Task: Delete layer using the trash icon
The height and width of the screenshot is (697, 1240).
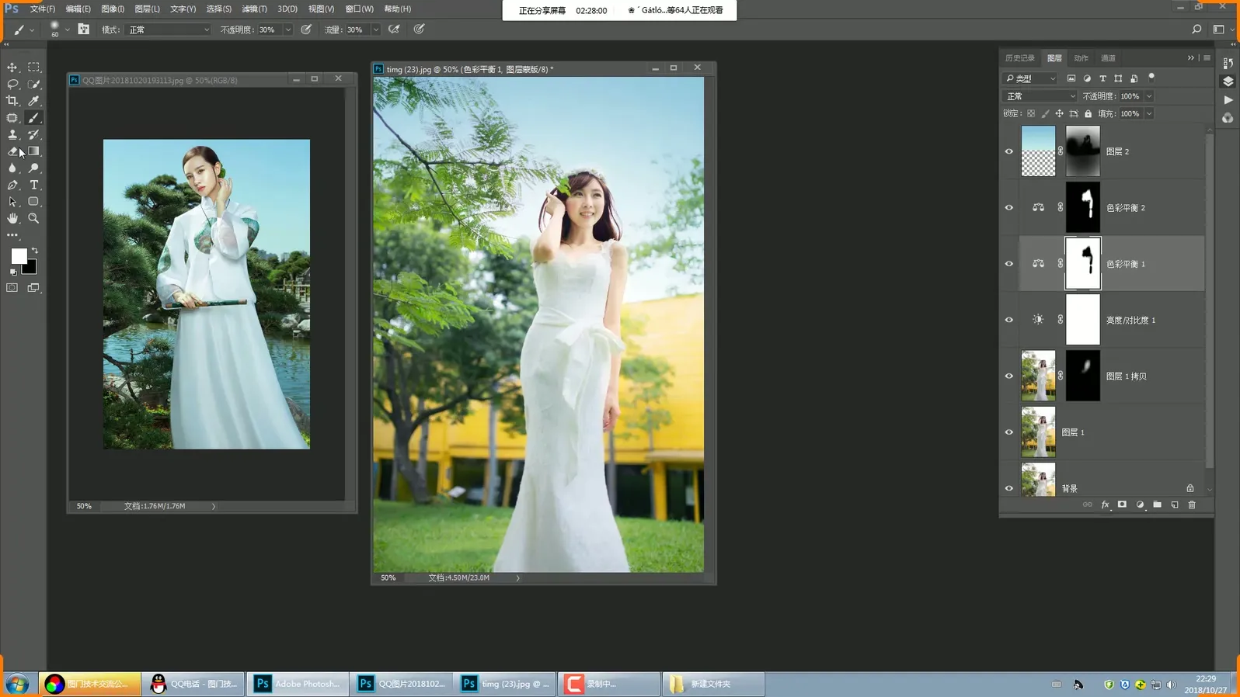Action: pyautogui.click(x=1192, y=505)
